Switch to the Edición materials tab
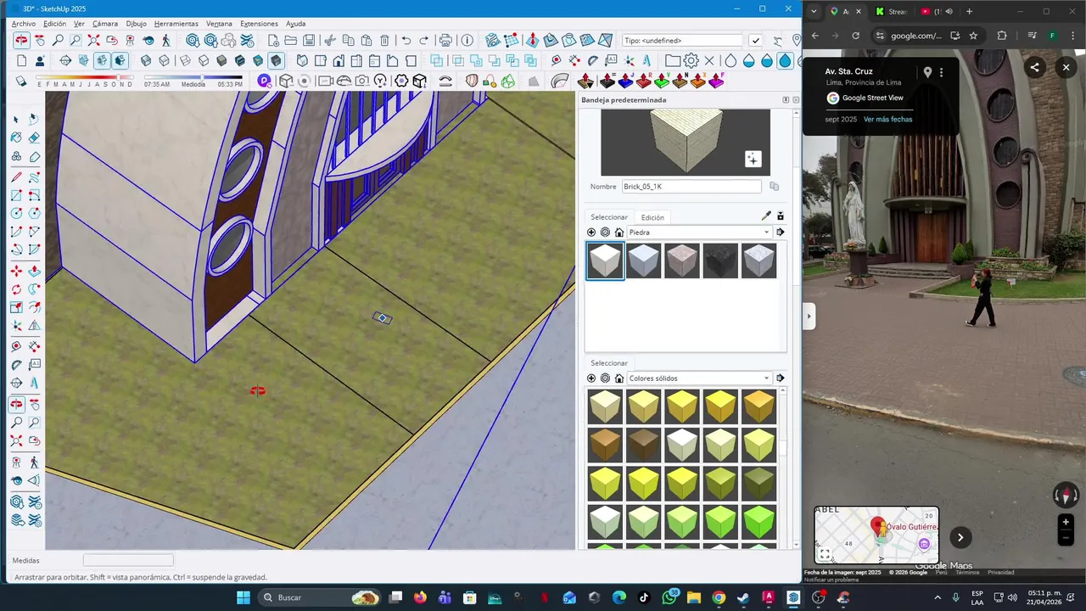 [652, 217]
